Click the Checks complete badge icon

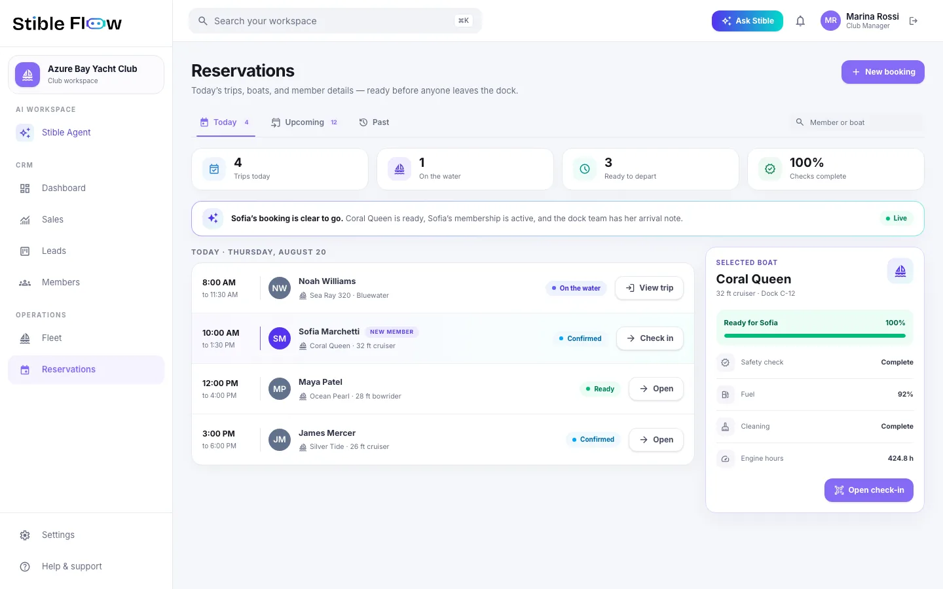(770, 169)
